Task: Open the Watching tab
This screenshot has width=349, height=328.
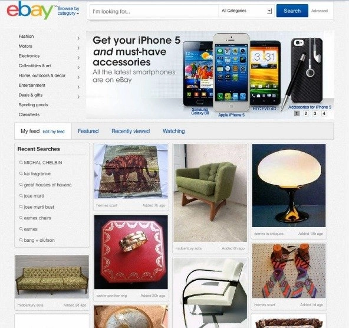Action: pos(173,131)
